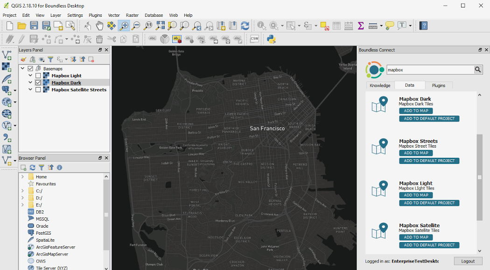Open the Help book icon
The image size is (490, 270).
click(423, 26)
